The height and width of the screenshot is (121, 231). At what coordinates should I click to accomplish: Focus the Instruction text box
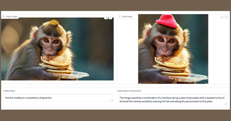click(x=58, y=98)
